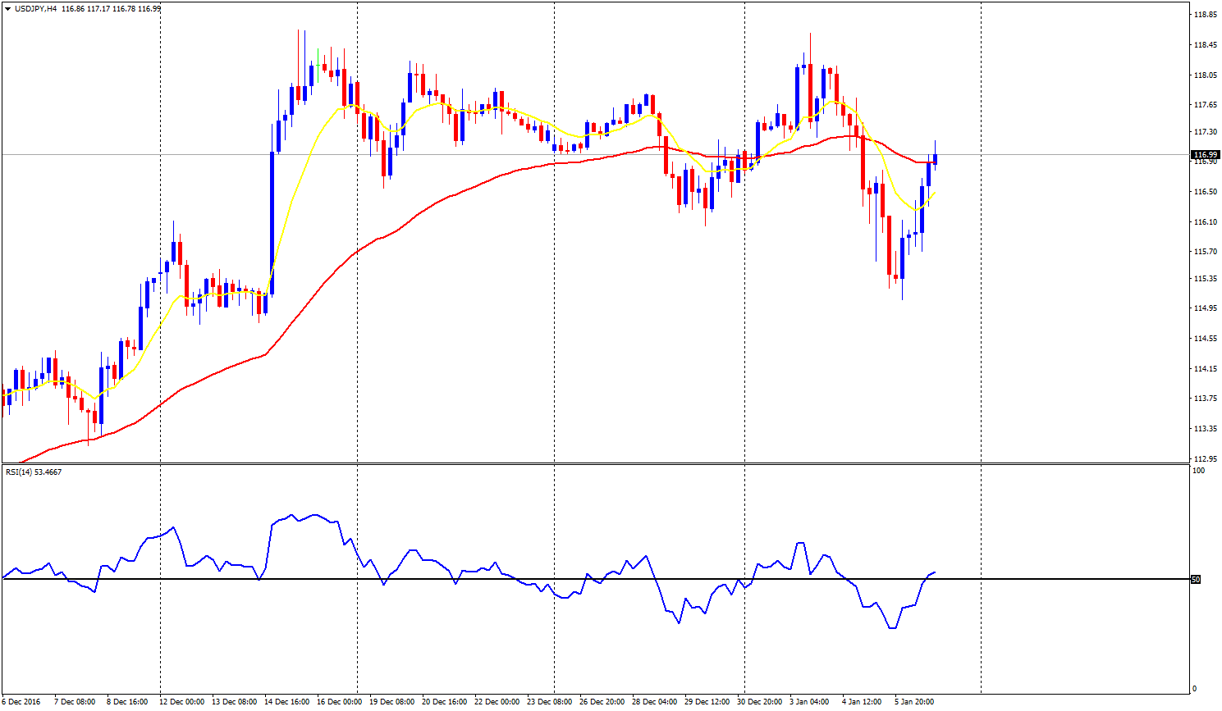Click price axis label 118.85
This screenshot has width=1222, height=711.
point(1205,15)
